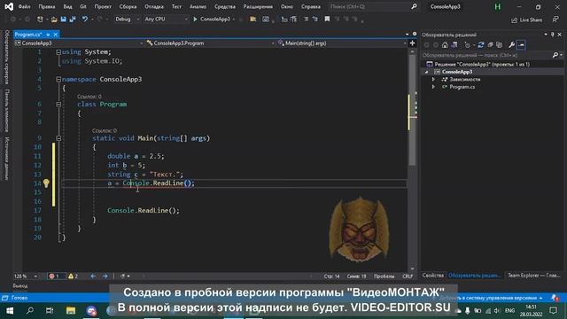Toggle pin on Program.cs tab

point(48,35)
